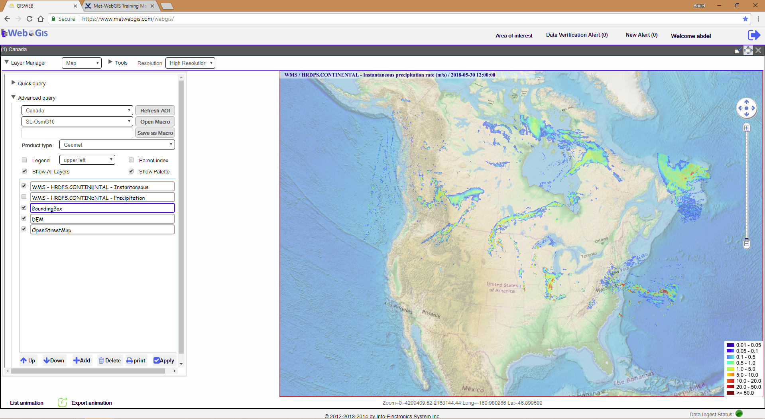Click the logout arrow icon
This screenshot has height=419, width=765.
753,35
